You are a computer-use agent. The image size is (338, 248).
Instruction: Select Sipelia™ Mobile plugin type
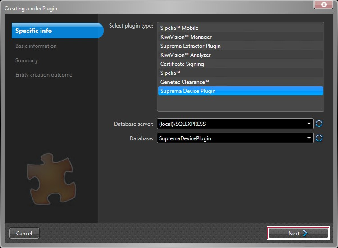tap(179, 28)
